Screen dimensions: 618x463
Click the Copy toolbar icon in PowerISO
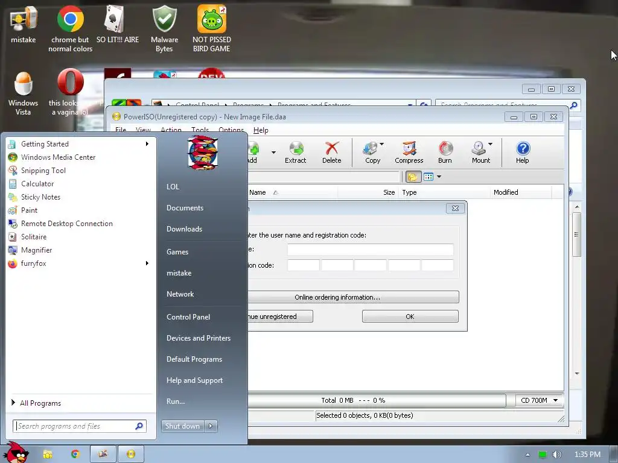371,153
